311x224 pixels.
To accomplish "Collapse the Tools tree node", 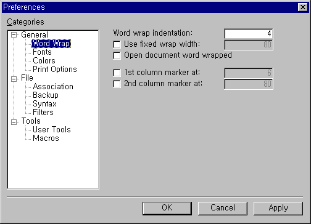I will [x=14, y=122].
